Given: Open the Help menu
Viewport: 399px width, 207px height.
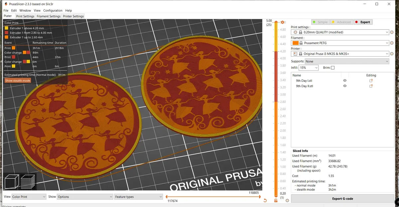Looking at the screenshot, I should click(x=68, y=11).
